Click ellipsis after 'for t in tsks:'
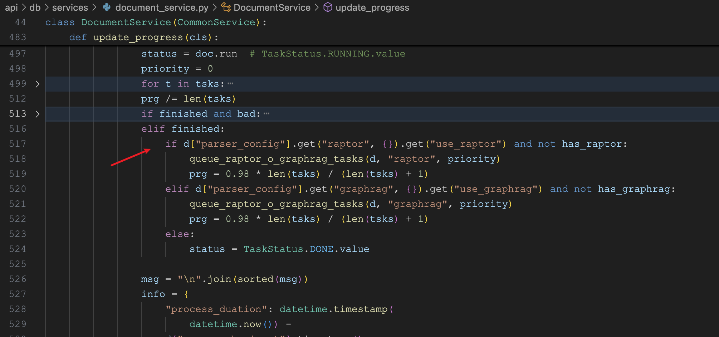 click(x=230, y=84)
